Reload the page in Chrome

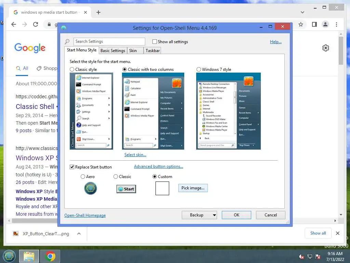click(x=36, y=24)
